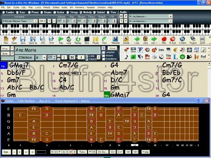Open the key signature G dropdown
This screenshot has height=158, width=211.
coord(44,58)
